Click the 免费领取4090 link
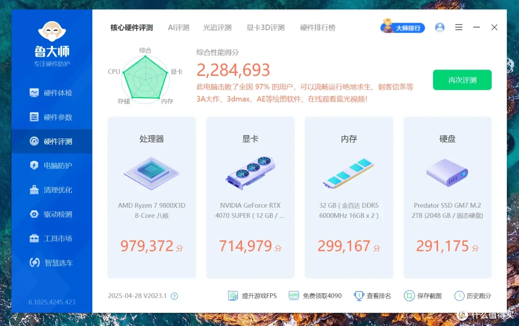Screen dimensions: 519x326 click(315, 296)
